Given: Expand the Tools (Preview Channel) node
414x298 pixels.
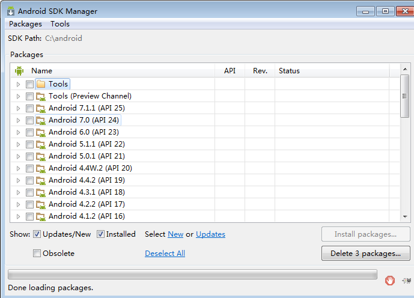Looking at the screenshot, I should tap(18, 96).
